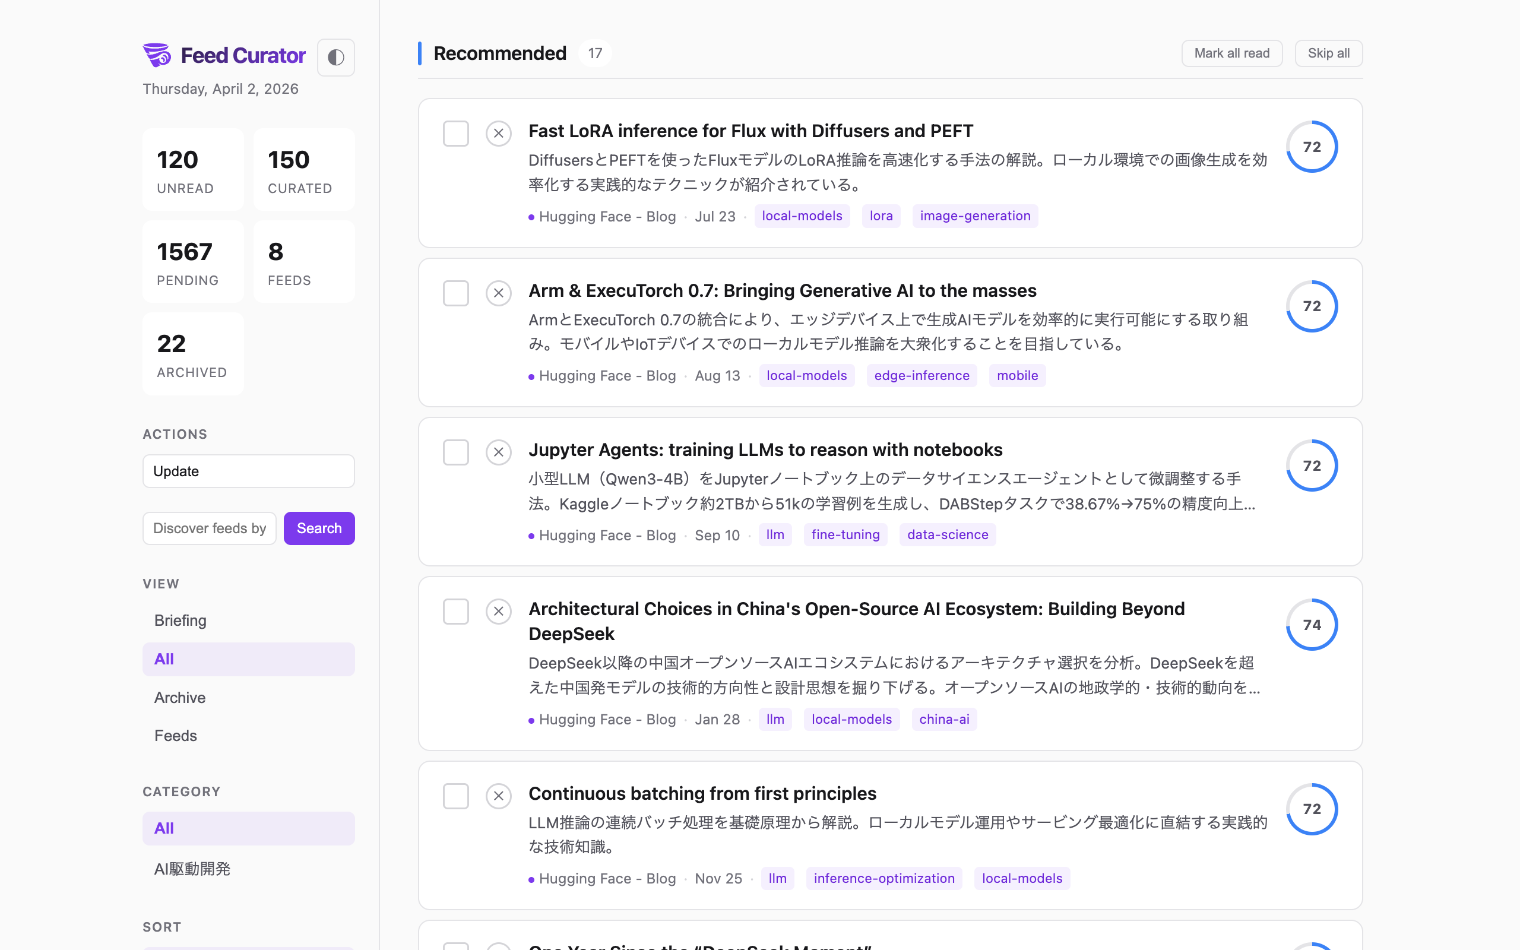Viewport: 1520px width, 950px height.
Task: Click the Skip all button
Action: (1328, 53)
